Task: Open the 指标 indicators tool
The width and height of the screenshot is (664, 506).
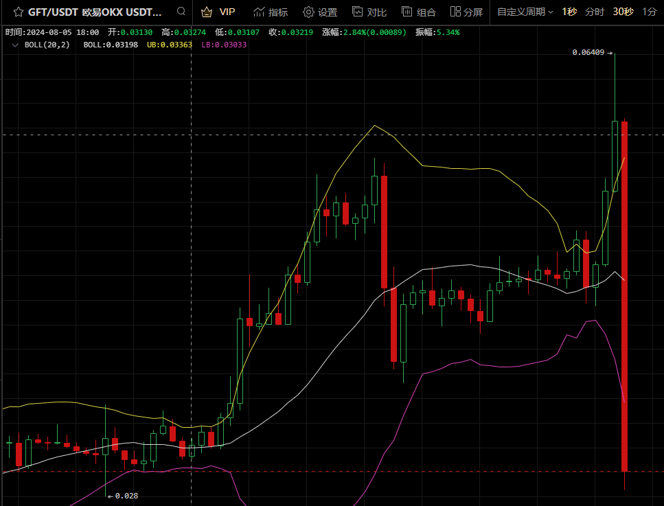Action: 271,12
